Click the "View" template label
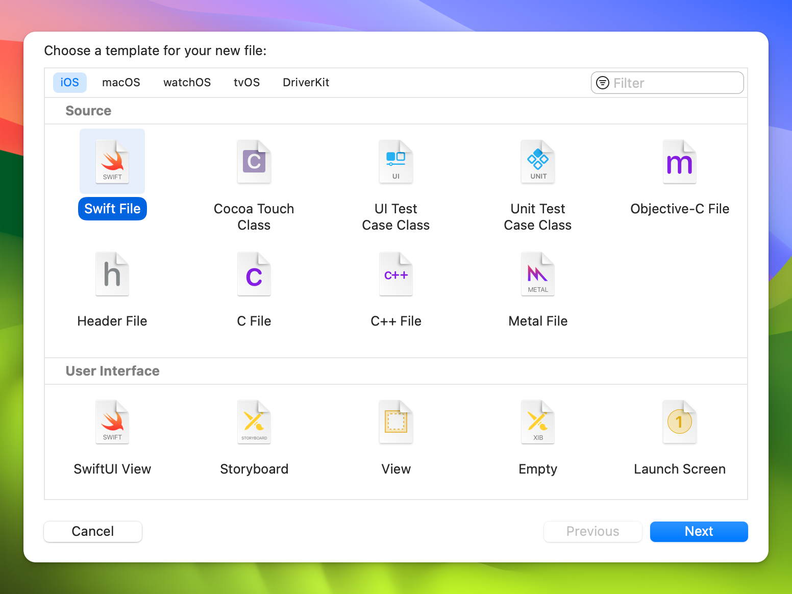The image size is (792, 594). [396, 469]
